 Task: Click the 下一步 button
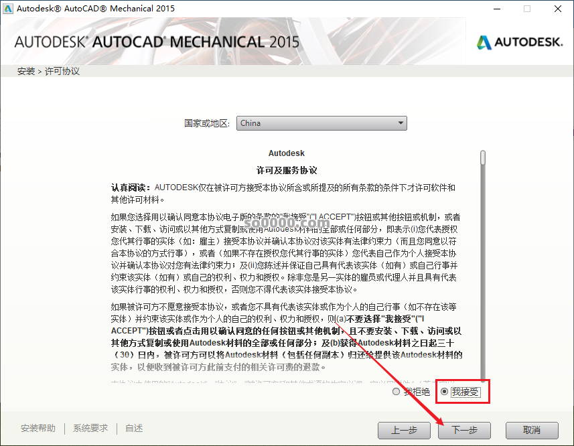464,431
